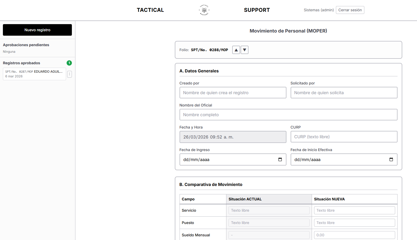417x240 pixels.
Task: Click the green approved records count badge
Action: click(69, 63)
